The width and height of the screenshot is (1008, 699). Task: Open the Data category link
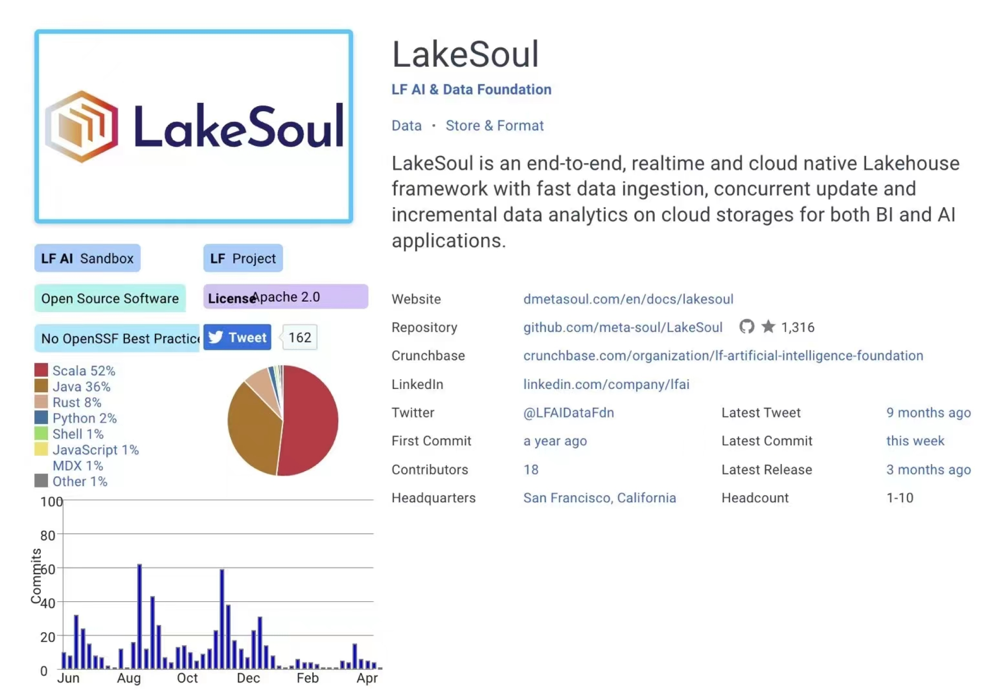point(407,125)
